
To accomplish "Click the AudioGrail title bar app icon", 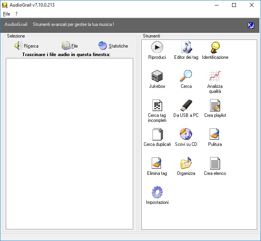I will [x=5, y=5].
